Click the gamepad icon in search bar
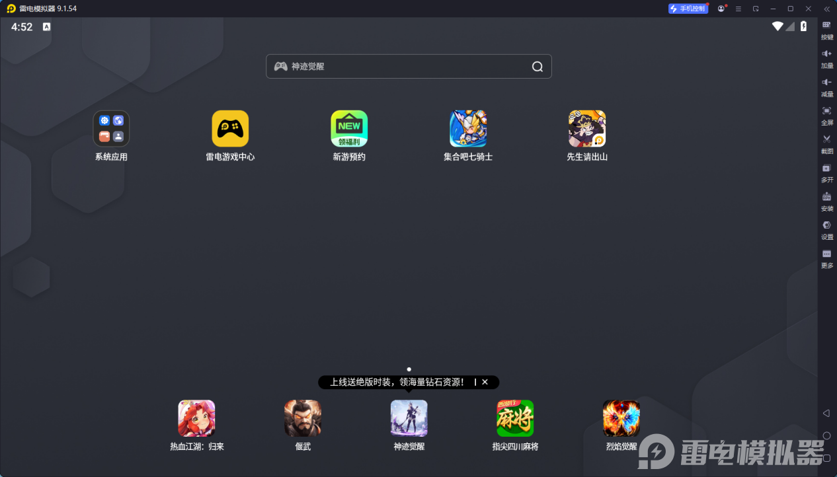This screenshot has height=477, width=837. pos(280,67)
